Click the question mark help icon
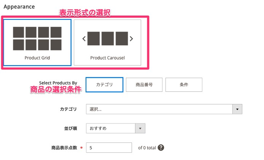 [161, 147]
